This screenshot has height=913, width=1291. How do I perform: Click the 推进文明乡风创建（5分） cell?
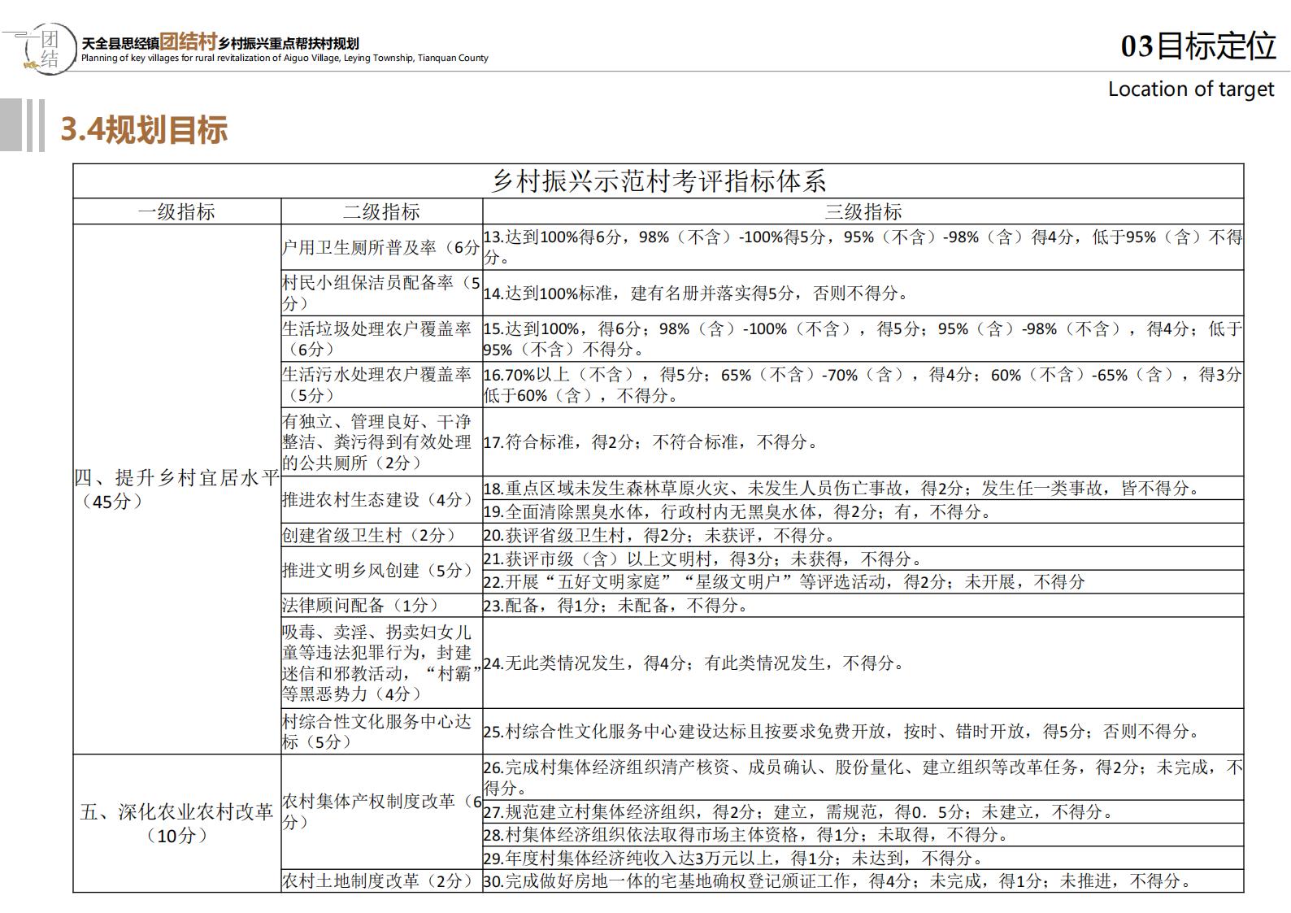381,570
